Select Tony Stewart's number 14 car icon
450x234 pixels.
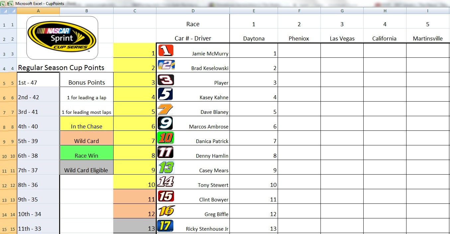[165, 182]
